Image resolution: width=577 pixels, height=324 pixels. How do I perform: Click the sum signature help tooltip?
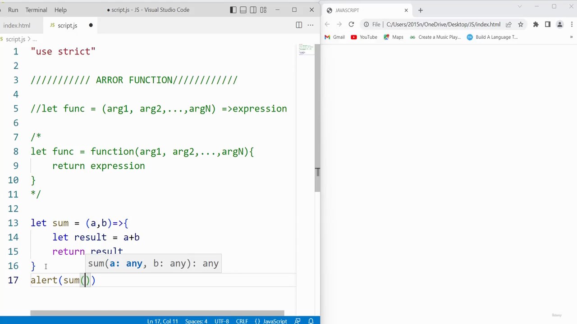click(153, 264)
